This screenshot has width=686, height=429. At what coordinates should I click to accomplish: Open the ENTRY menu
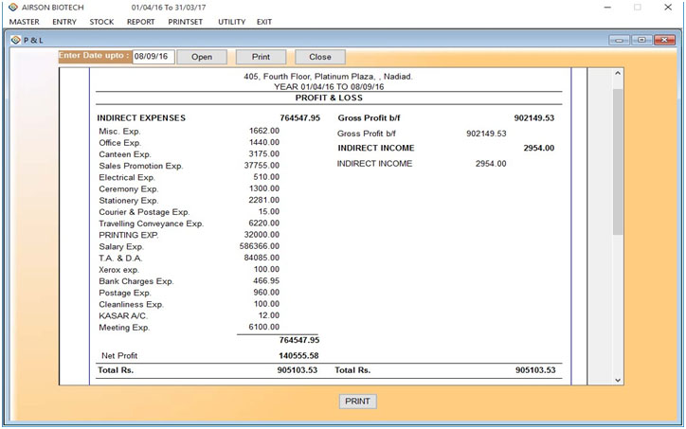pos(64,22)
